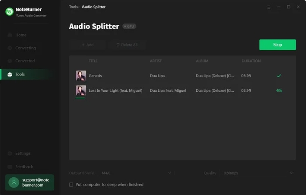Select the Genesis track title
Image resolution: width=306 pixels, height=195 pixels.
coord(95,76)
